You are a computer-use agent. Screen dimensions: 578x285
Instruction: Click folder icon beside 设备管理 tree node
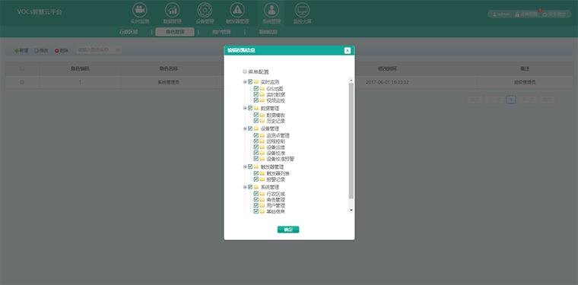(256, 128)
